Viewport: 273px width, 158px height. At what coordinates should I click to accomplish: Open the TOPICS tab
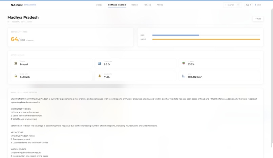point(147,5)
